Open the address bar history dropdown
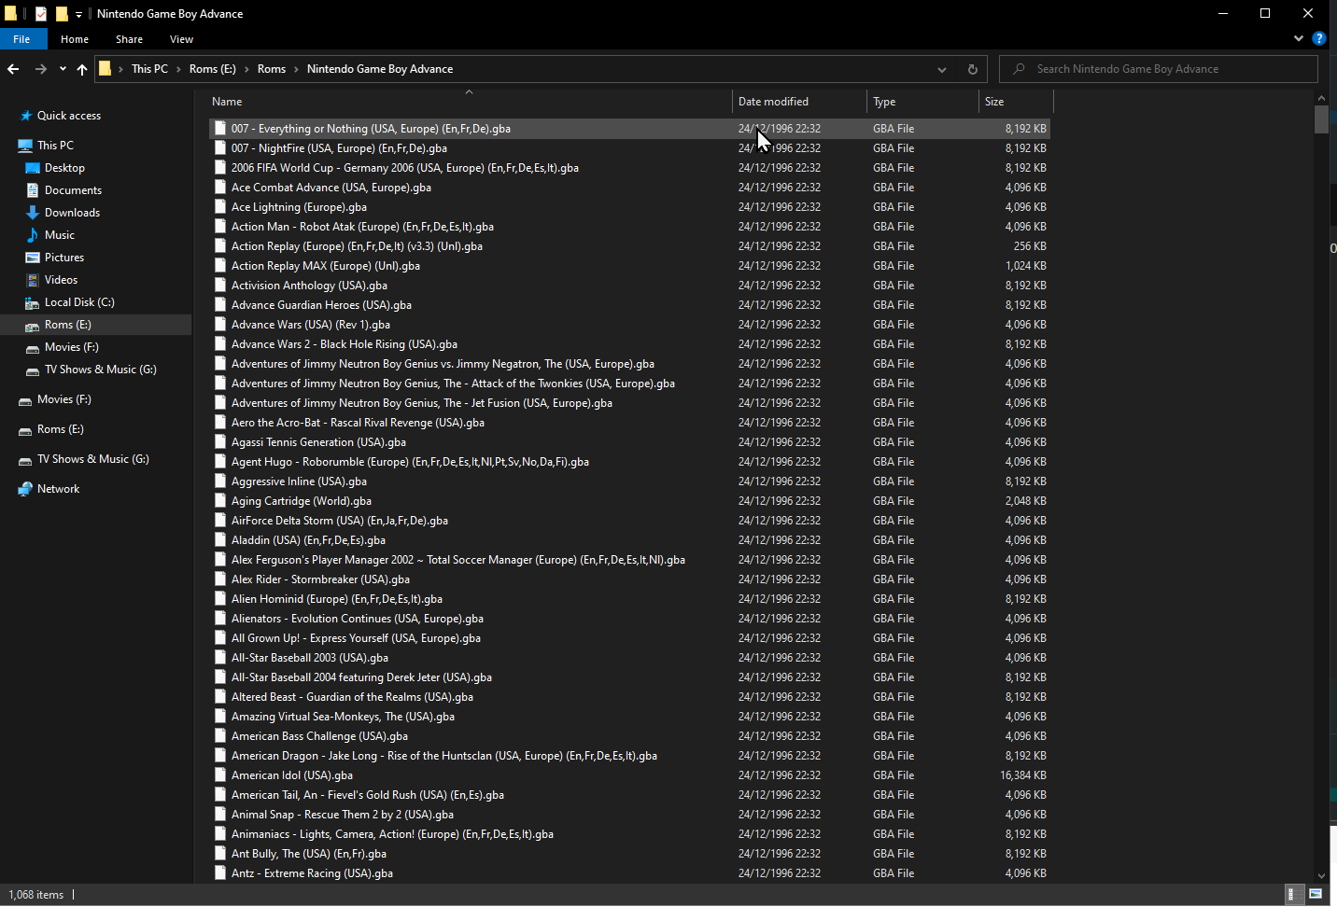Image resolution: width=1337 pixels, height=907 pixels. [x=942, y=69]
